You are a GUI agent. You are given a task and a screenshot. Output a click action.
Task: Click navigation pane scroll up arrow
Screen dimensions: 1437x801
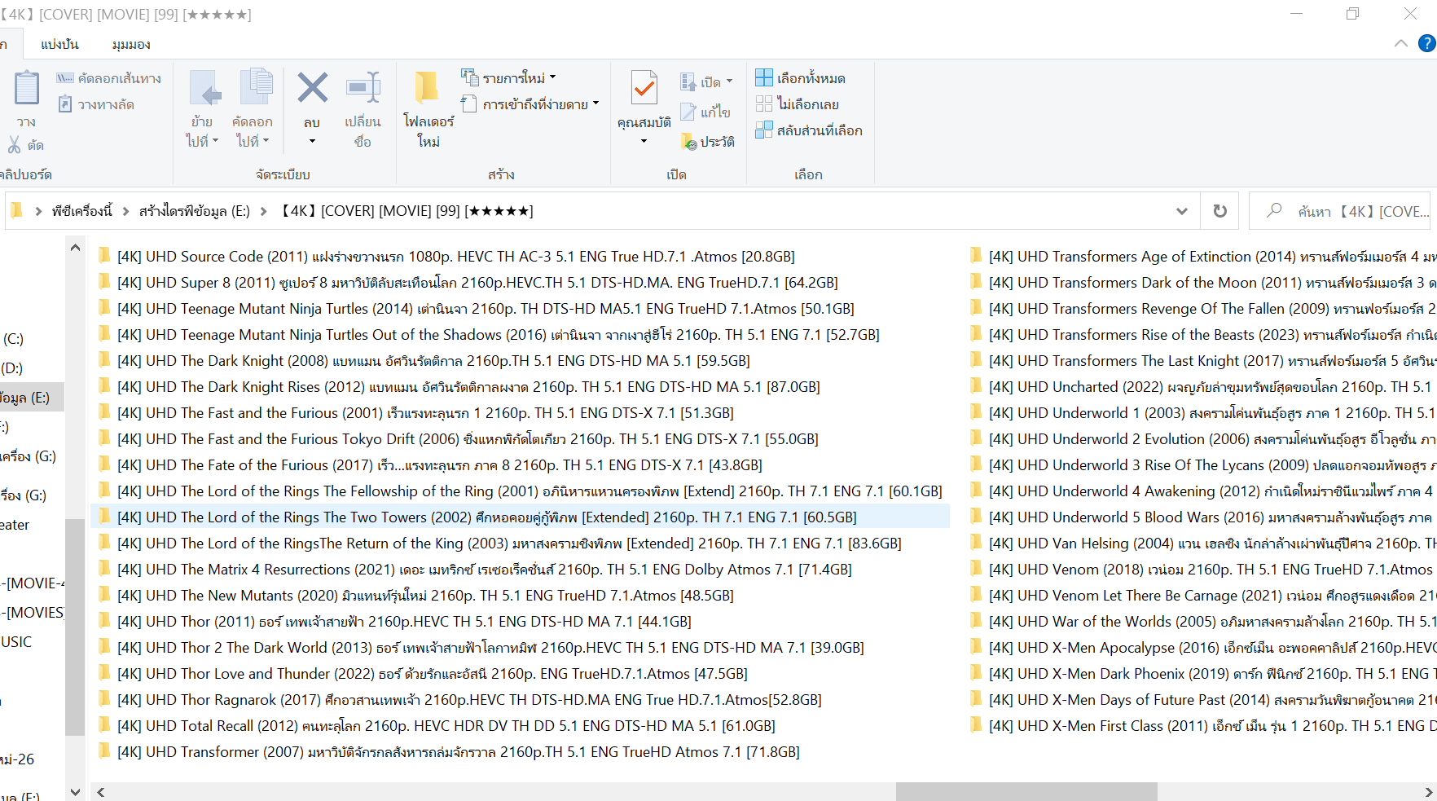(x=75, y=248)
